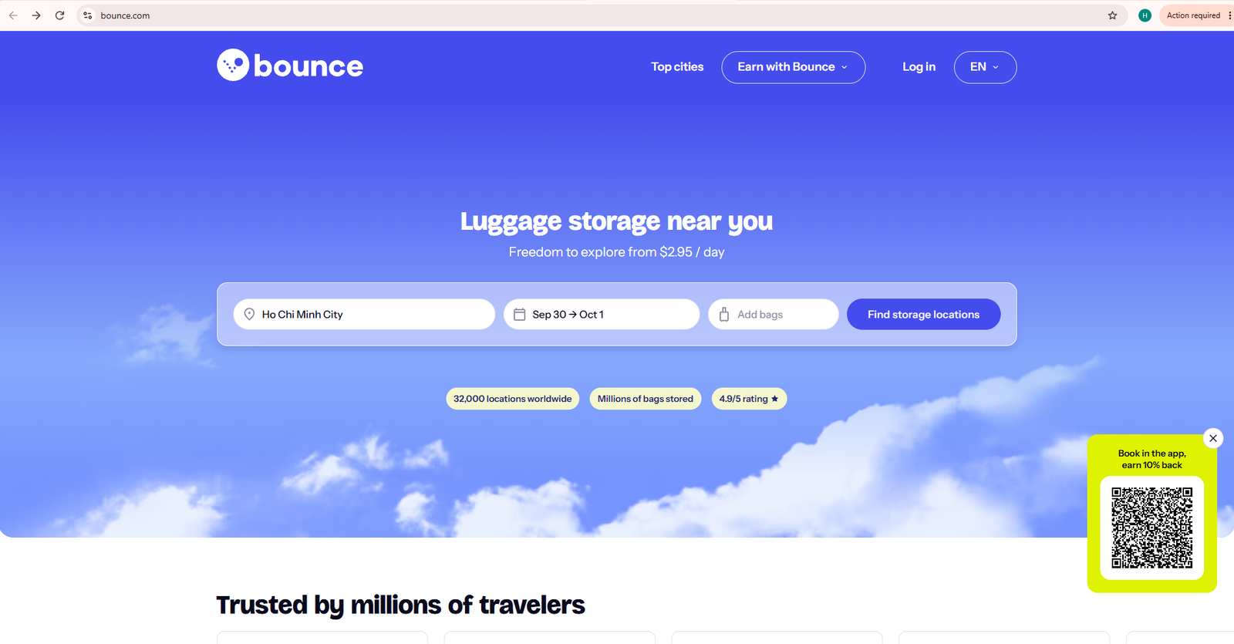The image size is (1234, 644).
Task: Click the browser forward arrow
Action: (36, 15)
